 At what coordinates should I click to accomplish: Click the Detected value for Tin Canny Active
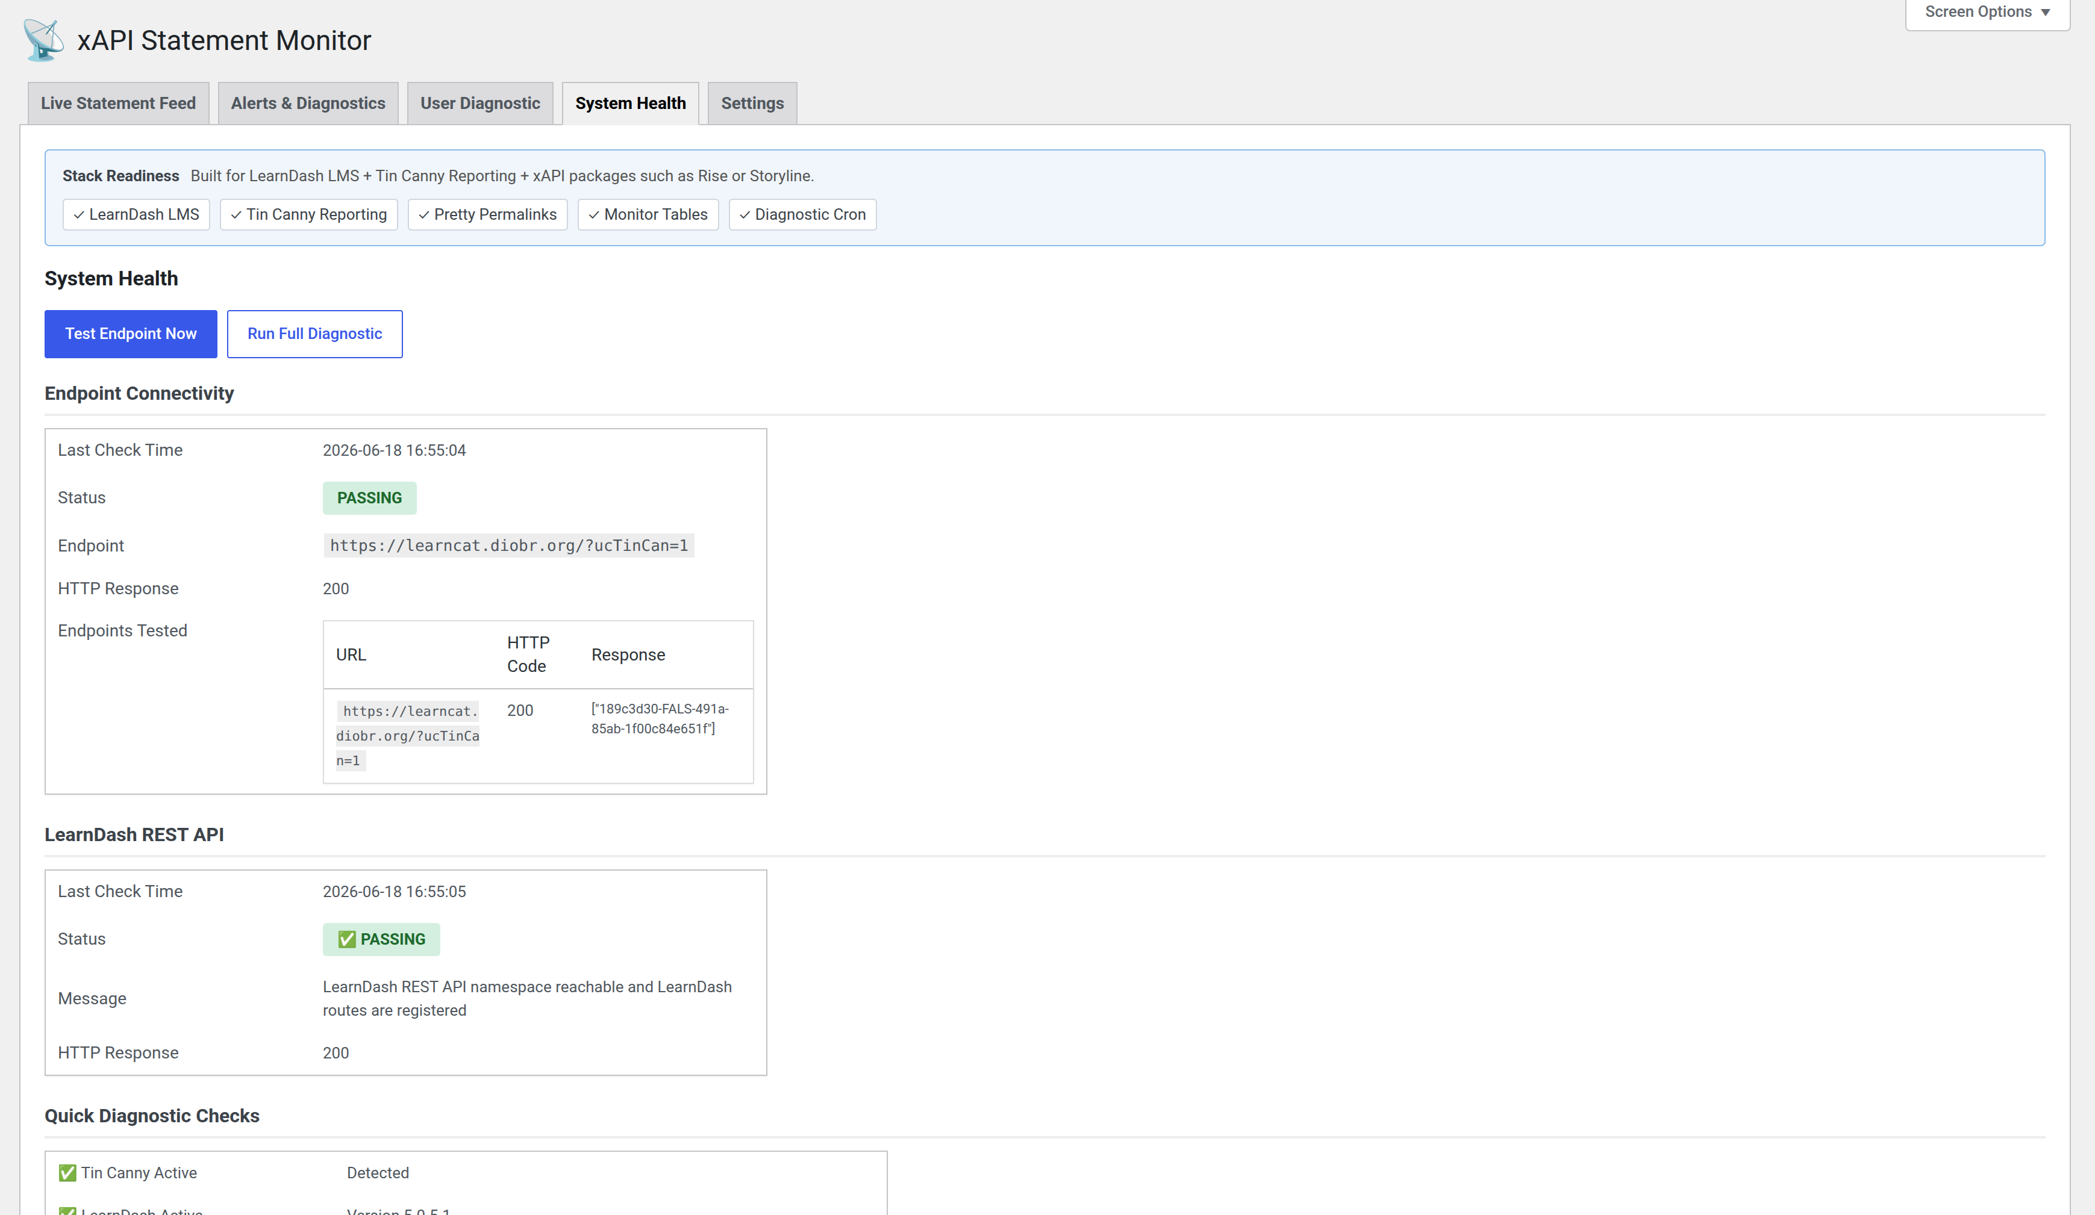point(378,1173)
